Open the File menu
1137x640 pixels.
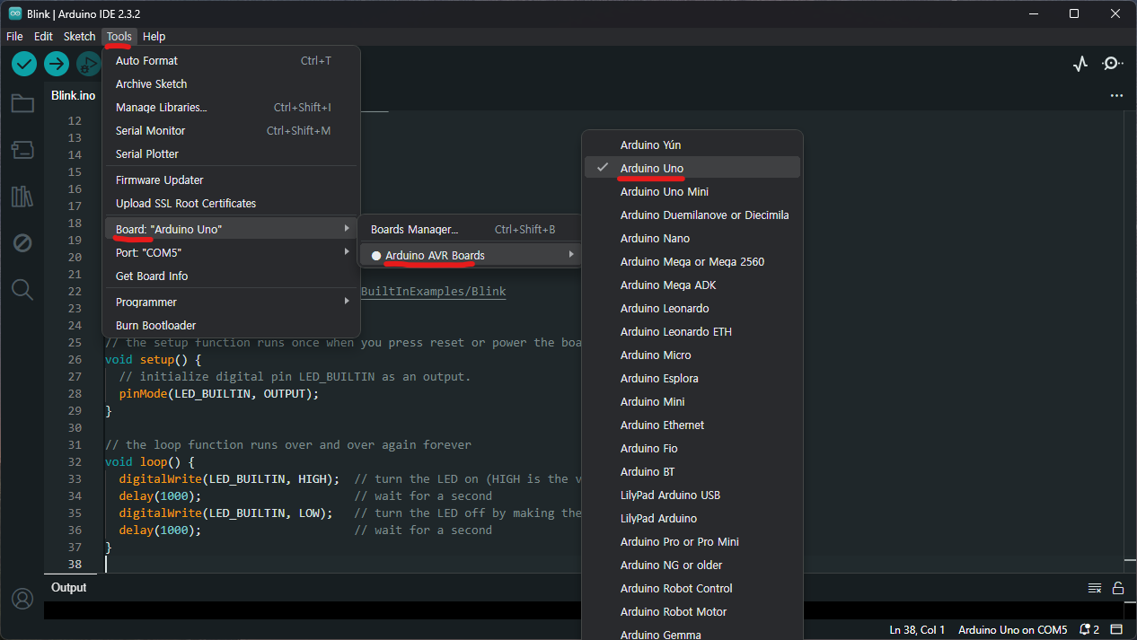[14, 37]
